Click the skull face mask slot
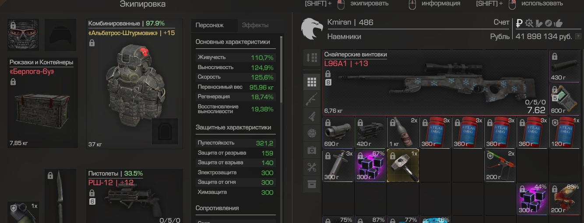Viewport: 584px width, 223px height. (23, 35)
